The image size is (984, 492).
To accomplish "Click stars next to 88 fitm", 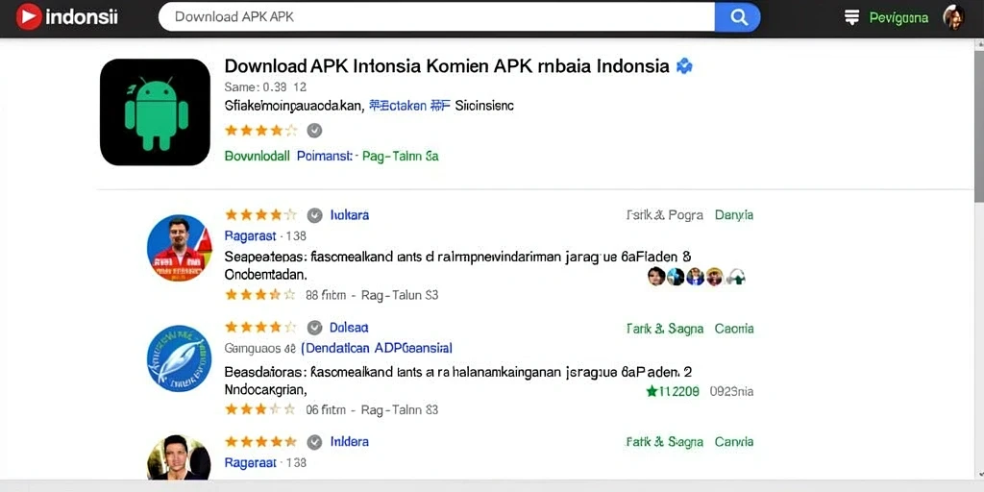I will (260, 294).
